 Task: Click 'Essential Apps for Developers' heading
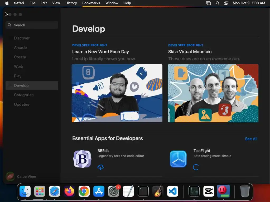[108, 138]
